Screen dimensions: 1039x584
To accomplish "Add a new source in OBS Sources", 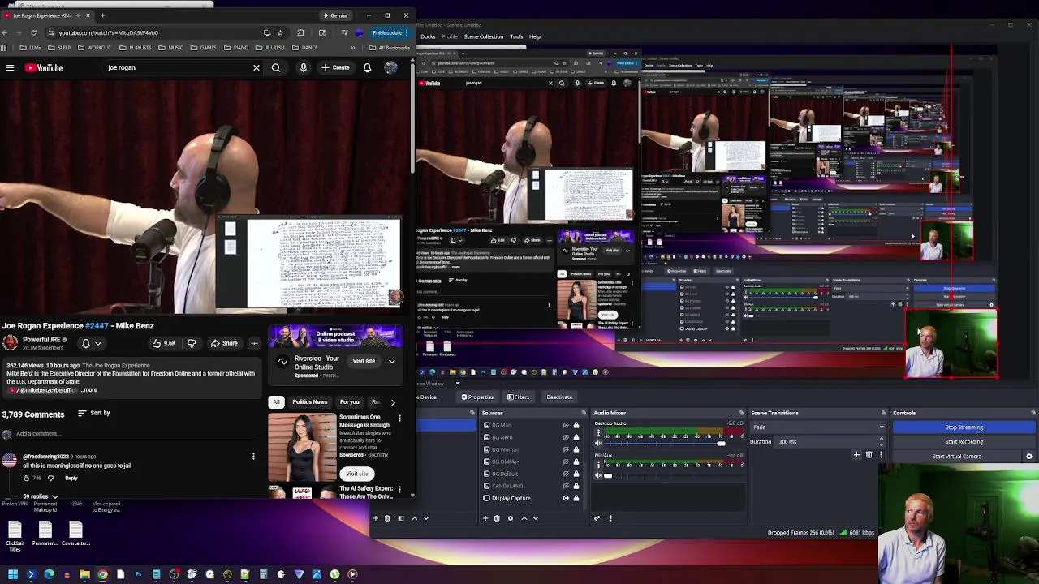I will (485, 518).
